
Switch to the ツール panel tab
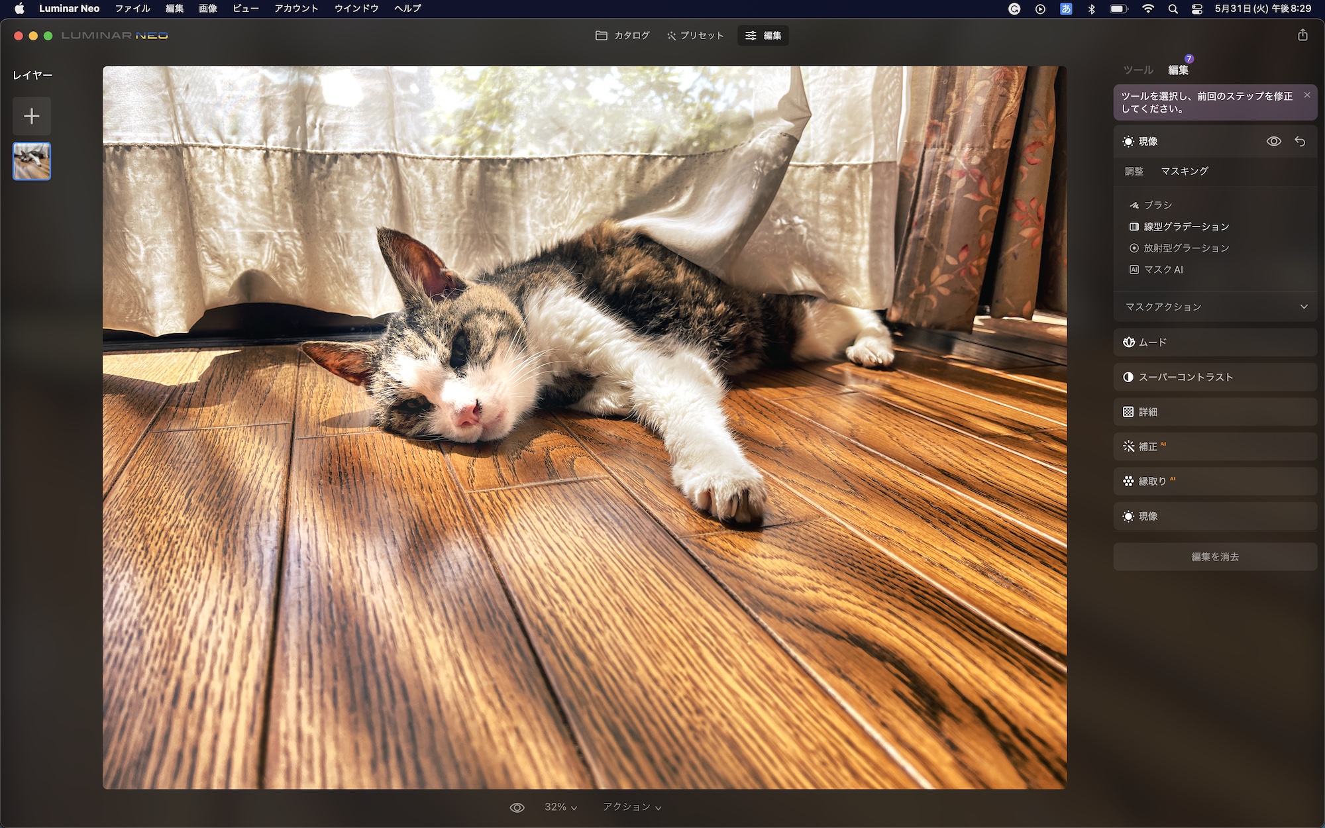(x=1138, y=70)
